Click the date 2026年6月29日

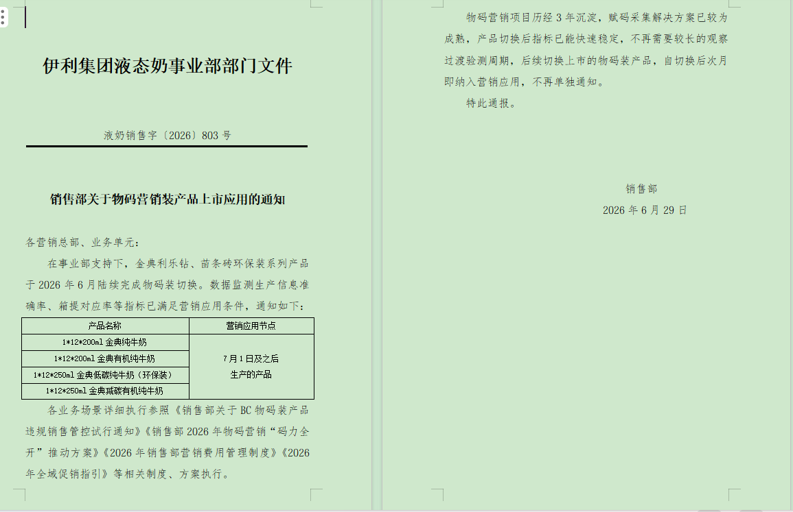tap(645, 210)
